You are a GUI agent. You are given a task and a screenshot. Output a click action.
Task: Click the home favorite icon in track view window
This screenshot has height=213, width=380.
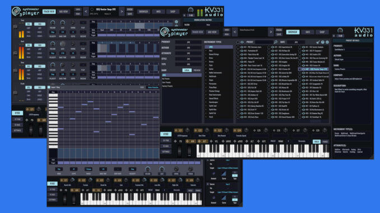point(92,10)
